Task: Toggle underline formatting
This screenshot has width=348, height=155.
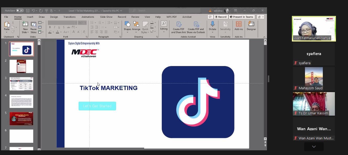Action: 59,27
